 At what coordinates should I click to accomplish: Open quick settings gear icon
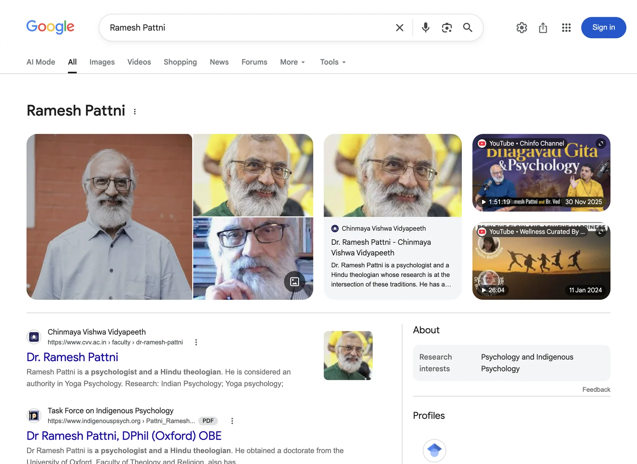click(522, 28)
